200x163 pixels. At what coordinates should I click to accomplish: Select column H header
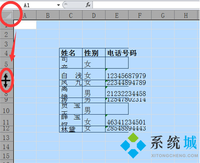[x=186, y=15]
